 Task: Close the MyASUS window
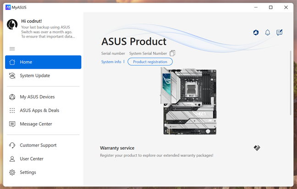click(286, 7)
